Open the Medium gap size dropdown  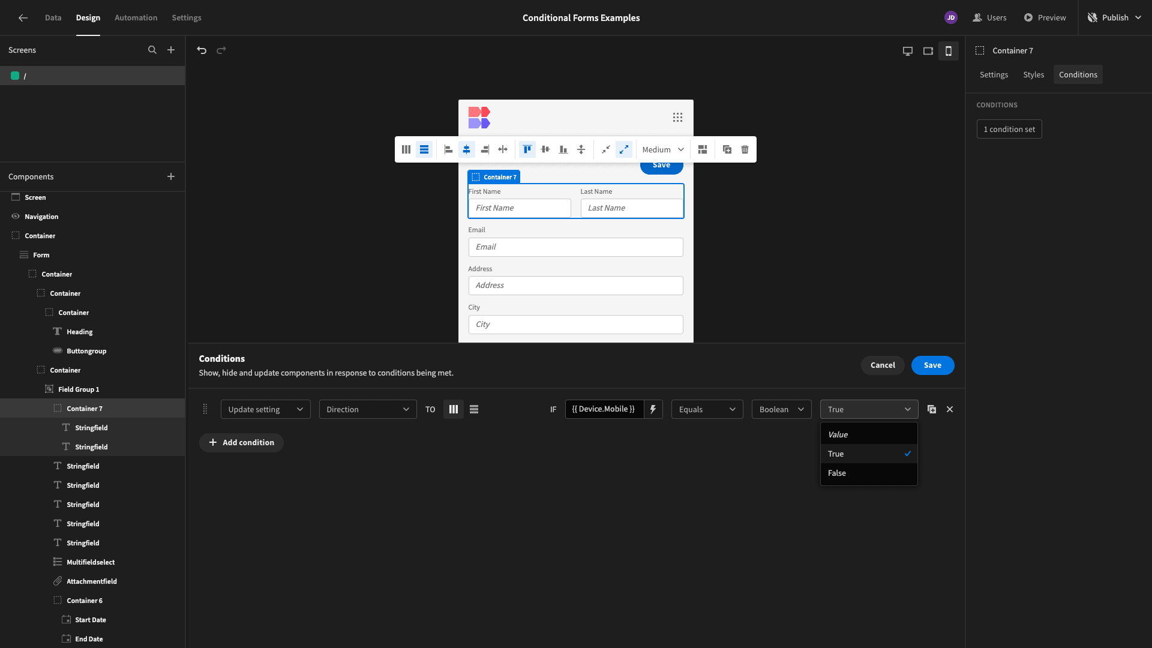click(663, 149)
